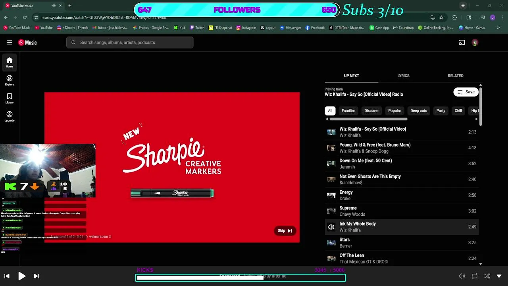This screenshot has width=508, height=286.
Task: Select the Popular filter chip
Action: [x=394, y=111]
